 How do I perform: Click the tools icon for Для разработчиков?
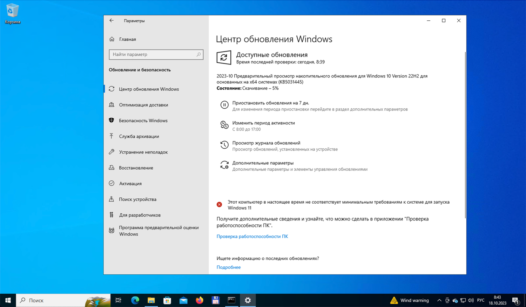112,215
